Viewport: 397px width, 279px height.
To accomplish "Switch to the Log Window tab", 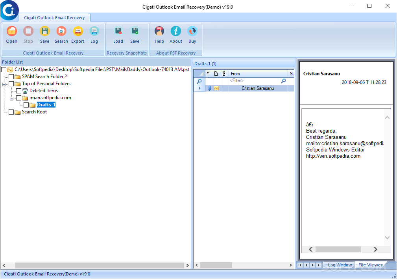I will click(x=338, y=265).
